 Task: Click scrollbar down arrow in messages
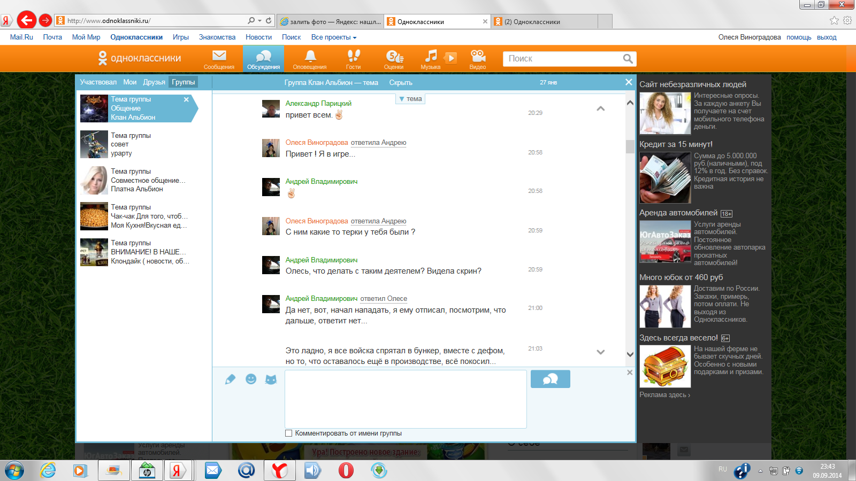[630, 354]
